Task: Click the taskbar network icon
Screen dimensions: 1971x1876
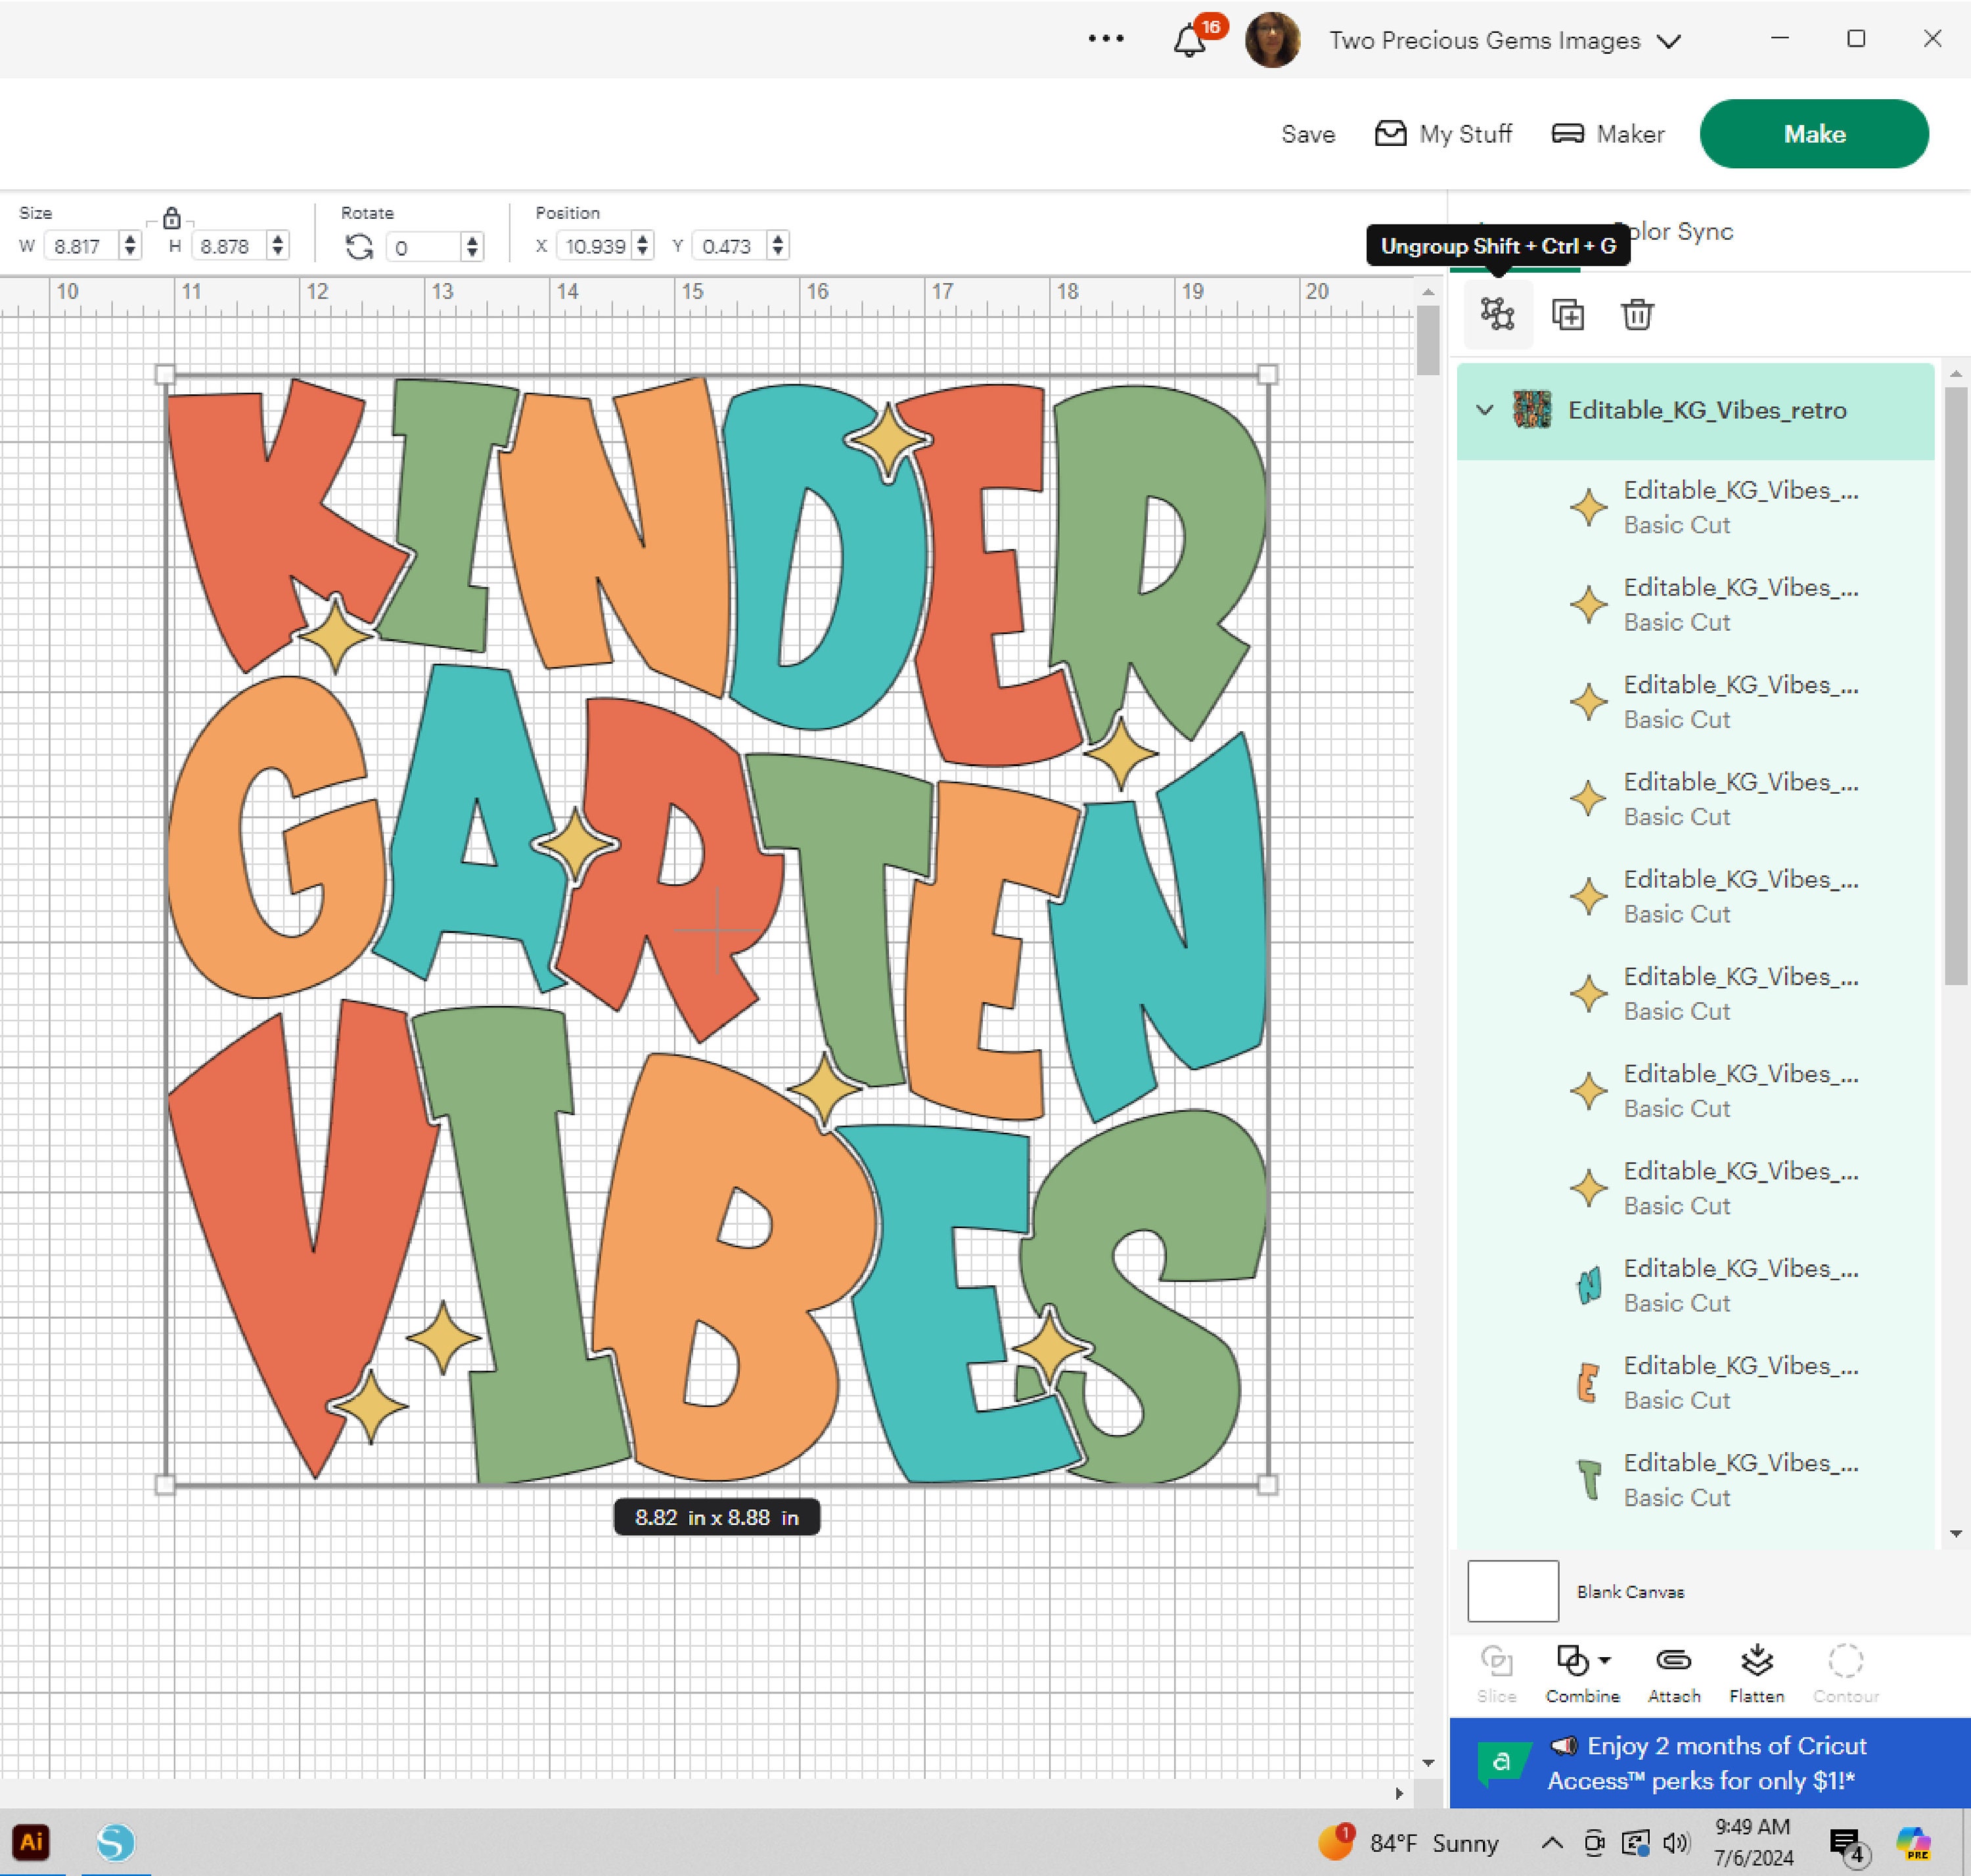Action: 1636,1842
